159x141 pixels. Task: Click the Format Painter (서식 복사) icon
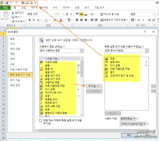coord(13,21)
